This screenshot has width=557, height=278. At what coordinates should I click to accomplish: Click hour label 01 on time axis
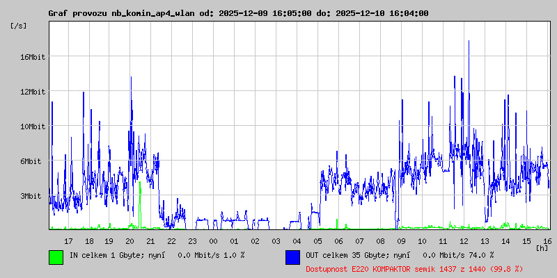click(234, 241)
